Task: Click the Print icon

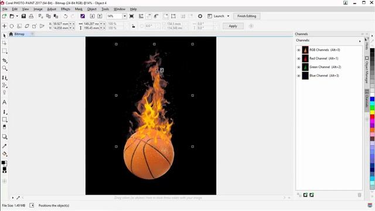Action: pos(31,16)
